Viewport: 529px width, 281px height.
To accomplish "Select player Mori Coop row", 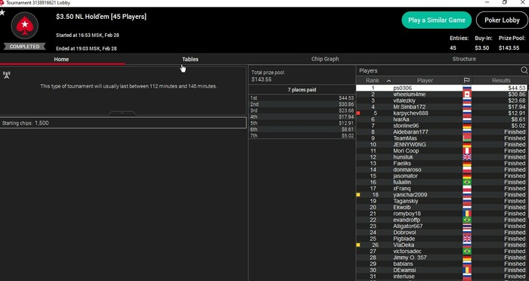I will (x=441, y=151).
